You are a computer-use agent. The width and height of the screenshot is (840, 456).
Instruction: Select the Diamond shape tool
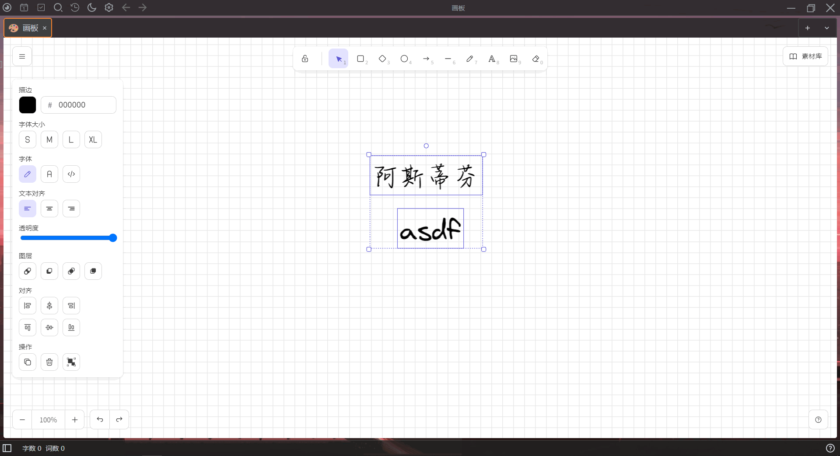tap(383, 59)
